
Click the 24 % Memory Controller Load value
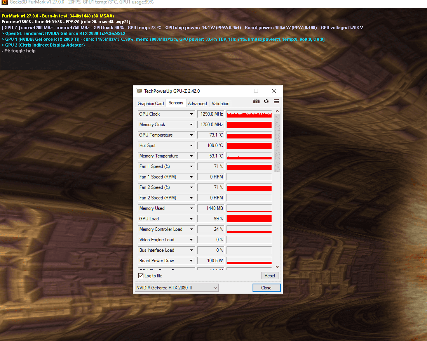point(211,229)
